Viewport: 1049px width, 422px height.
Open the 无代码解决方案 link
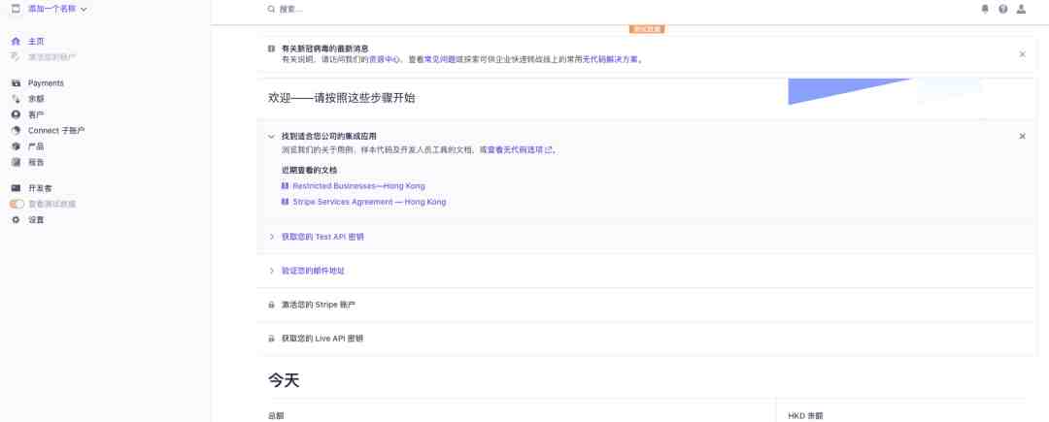tap(610, 59)
